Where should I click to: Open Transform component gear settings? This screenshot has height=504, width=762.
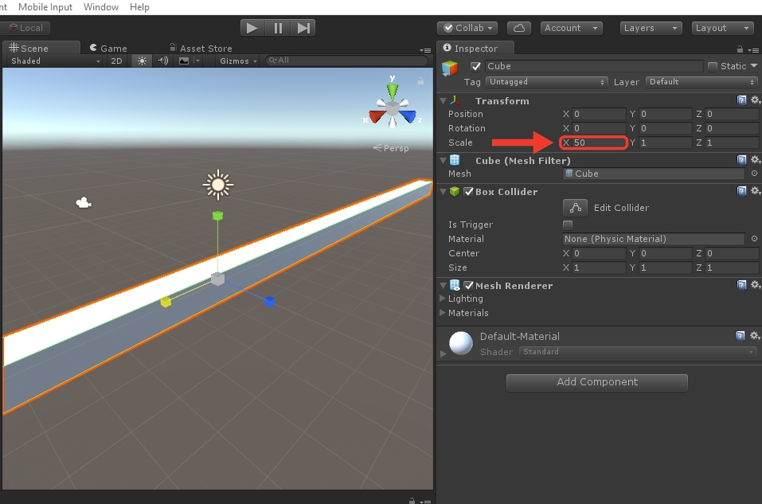point(755,100)
